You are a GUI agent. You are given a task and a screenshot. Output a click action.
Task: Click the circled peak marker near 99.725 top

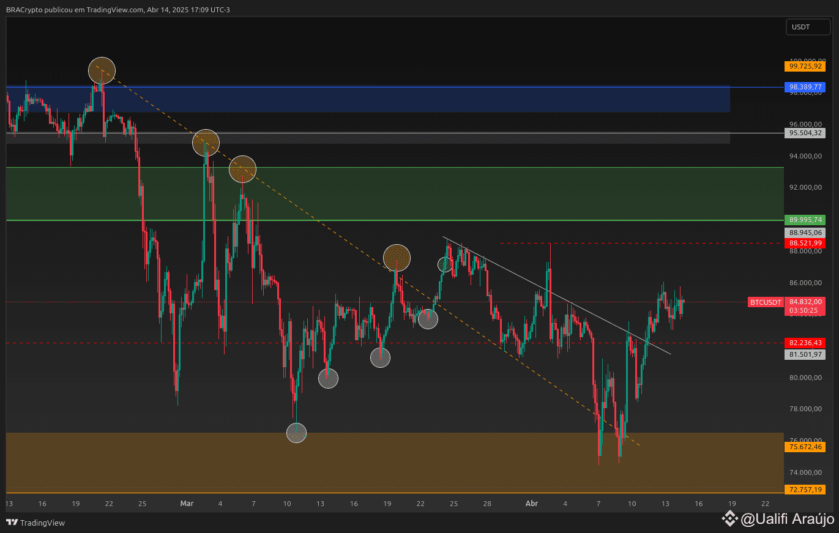(102, 70)
